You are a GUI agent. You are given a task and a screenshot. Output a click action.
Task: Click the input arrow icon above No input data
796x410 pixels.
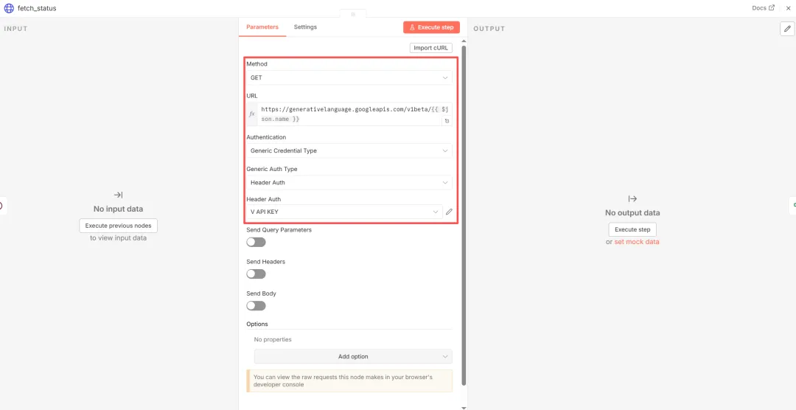pyautogui.click(x=118, y=195)
